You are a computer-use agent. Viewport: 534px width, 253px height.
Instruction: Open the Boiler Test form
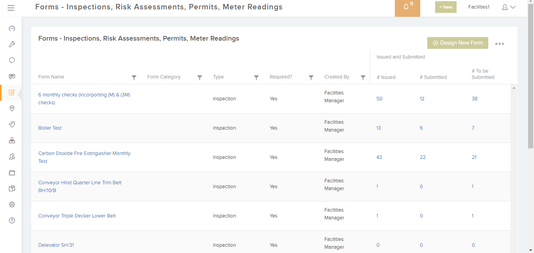tap(50, 128)
